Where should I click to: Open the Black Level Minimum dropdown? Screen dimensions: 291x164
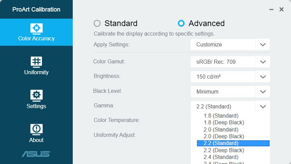[230, 92]
